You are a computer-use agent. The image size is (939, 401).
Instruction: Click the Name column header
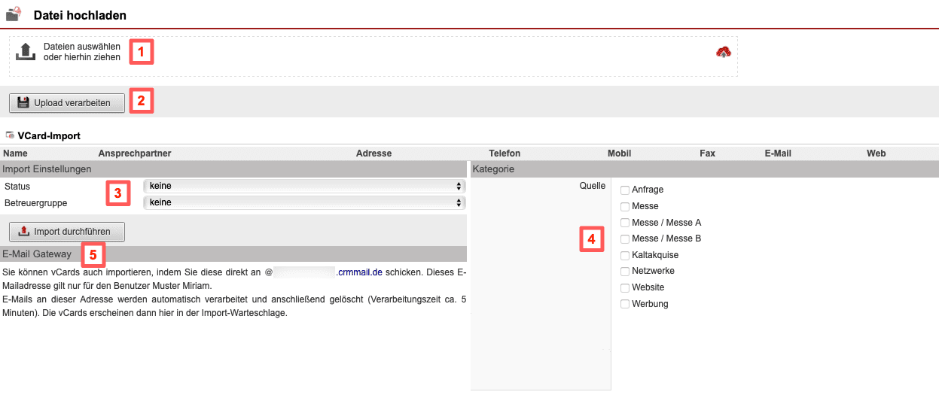(x=15, y=153)
